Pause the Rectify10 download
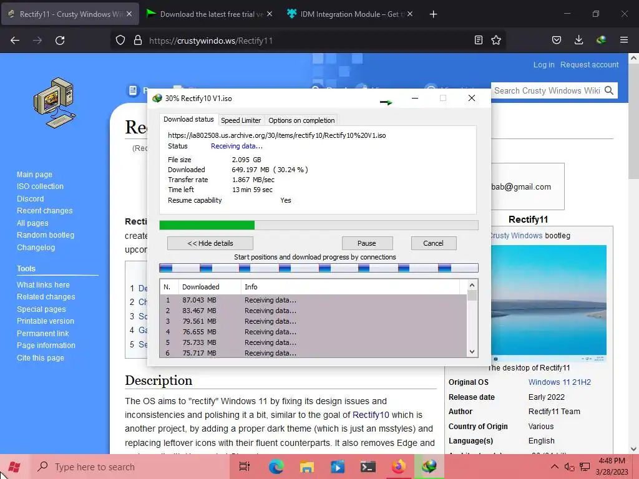639x479 pixels. 367,243
